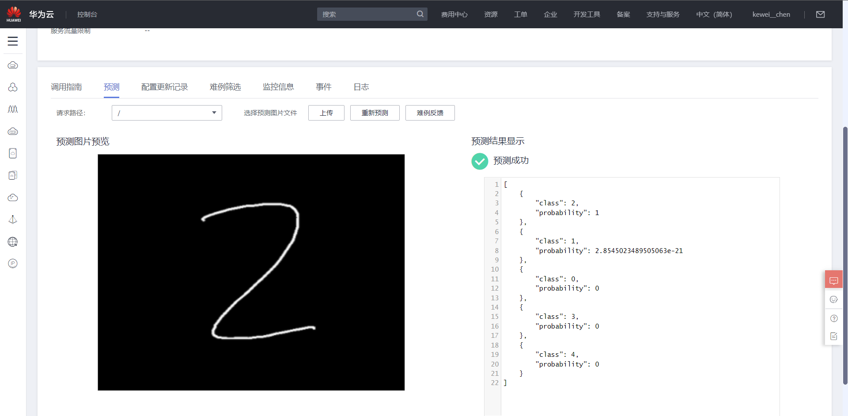Switch to the 调用指南 tab

(66, 87)
